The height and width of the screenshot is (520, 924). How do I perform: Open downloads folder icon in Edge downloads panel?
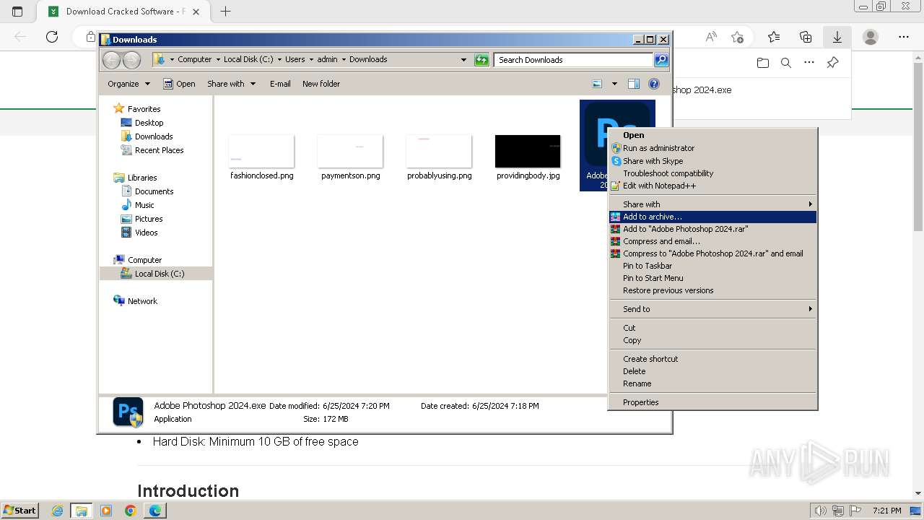[763, 63]
